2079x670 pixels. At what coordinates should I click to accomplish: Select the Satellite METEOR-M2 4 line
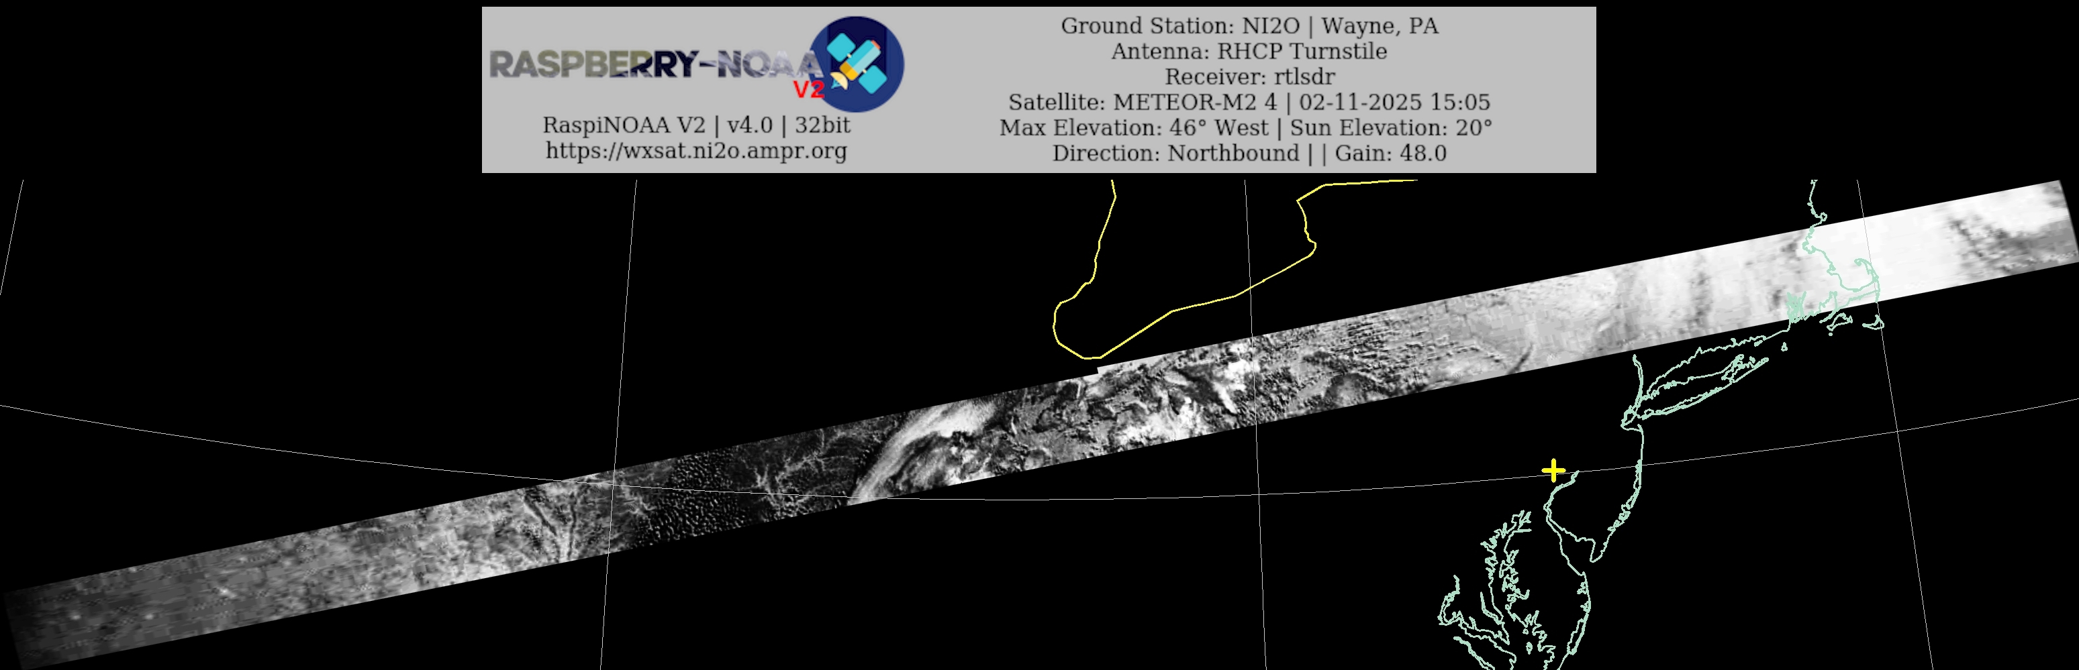point(1249,103)
